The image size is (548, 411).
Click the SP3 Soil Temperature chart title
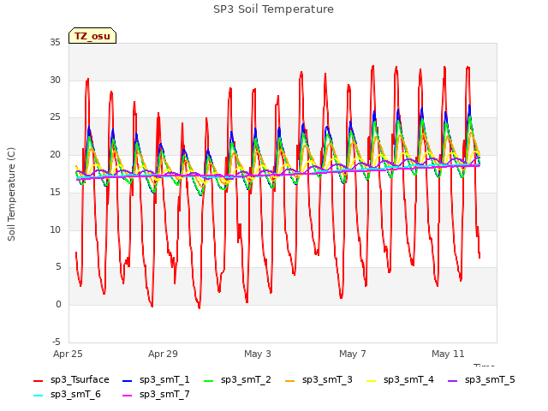pyautogui.click(x=273, y=9)
